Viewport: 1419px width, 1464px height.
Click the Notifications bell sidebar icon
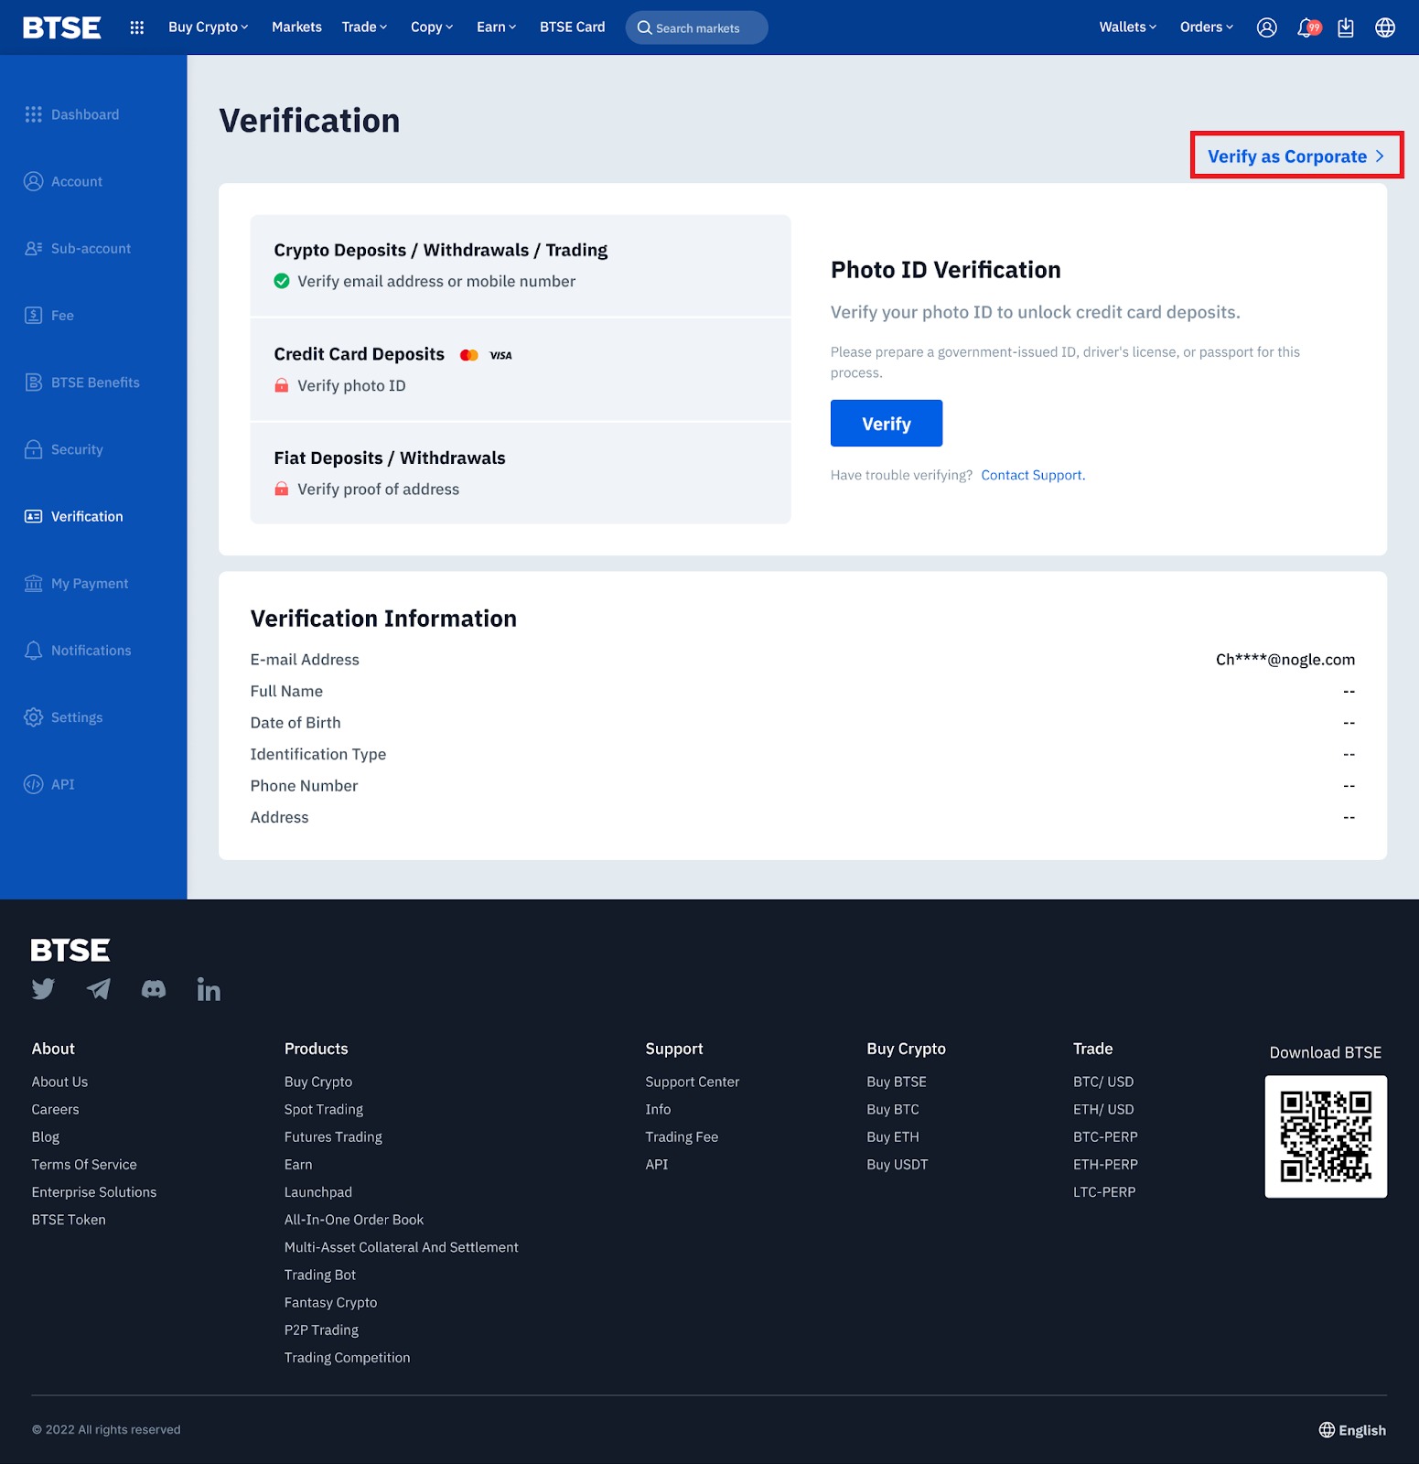(34, 651)
